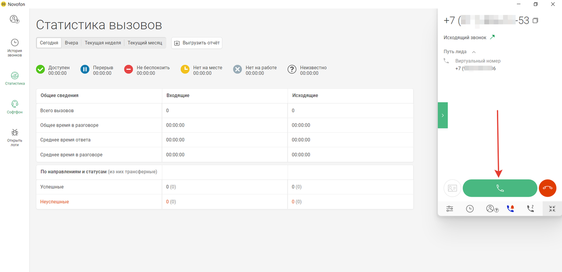The width and height of the screenshot is (562, 272).
Task: Open softphone settings sliders icon
Action: (450, 209)
